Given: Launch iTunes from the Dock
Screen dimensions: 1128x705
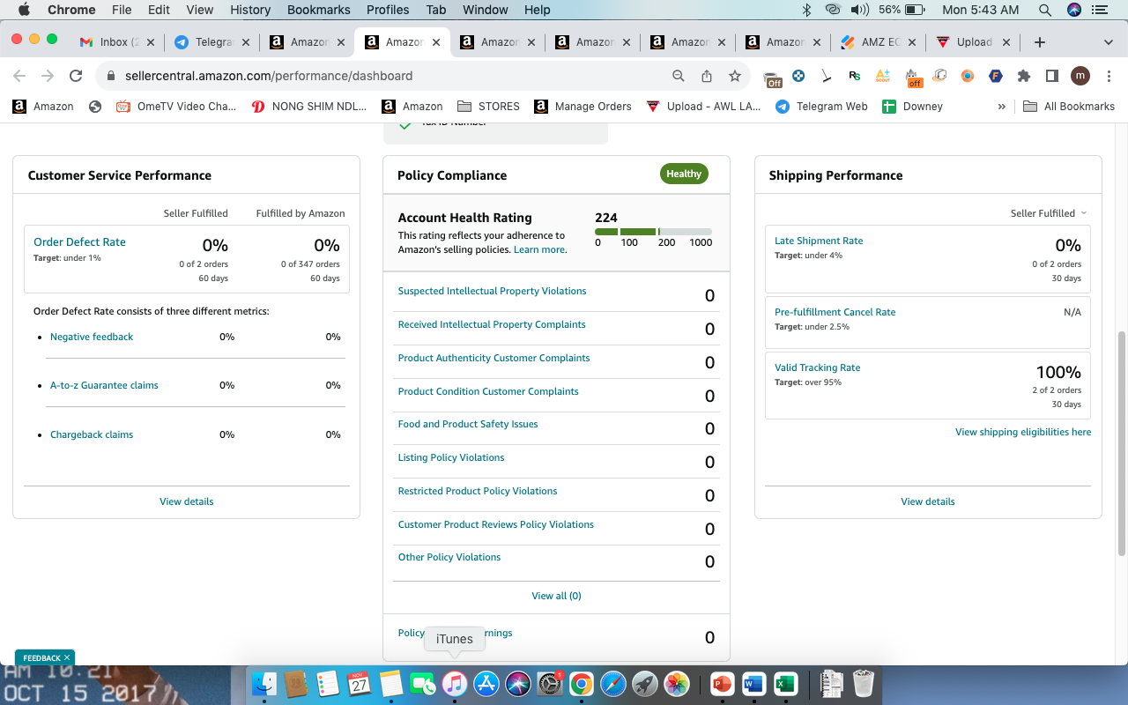Looking at the screenshot, I should point(455,684).
